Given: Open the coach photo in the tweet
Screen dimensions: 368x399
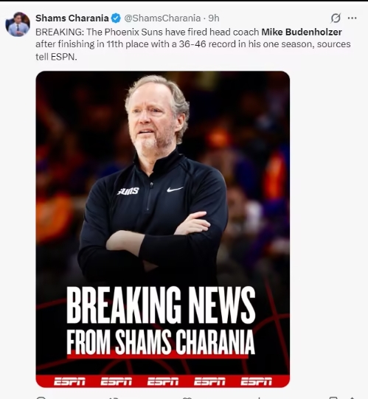Looking at the screenshot, I should [x=163, y=229].
